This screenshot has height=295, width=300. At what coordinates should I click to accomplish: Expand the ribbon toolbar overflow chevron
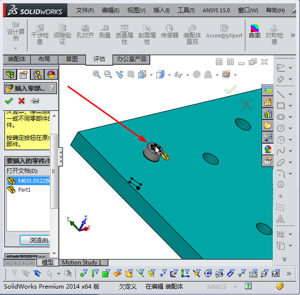(x=293, y=35)
